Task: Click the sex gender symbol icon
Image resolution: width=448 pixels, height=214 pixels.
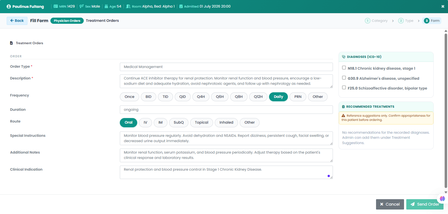Action: pyautogui.click(x=81, y=6)
